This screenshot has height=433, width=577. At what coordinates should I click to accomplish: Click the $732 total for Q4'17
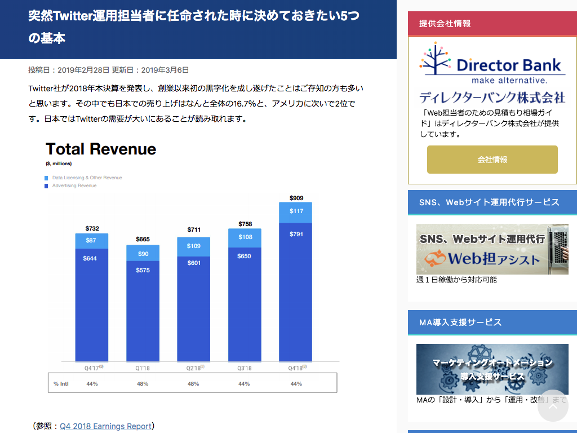point(92,229)
